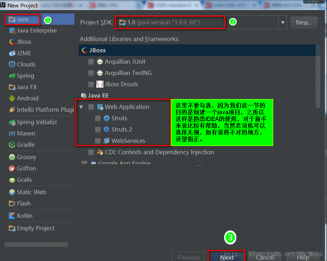Tick the Struts checkbox
The width and height of the screenshot is (327, 261).
(98, 118)
